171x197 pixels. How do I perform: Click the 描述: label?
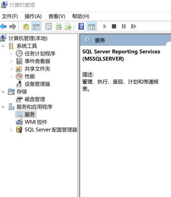88,74
